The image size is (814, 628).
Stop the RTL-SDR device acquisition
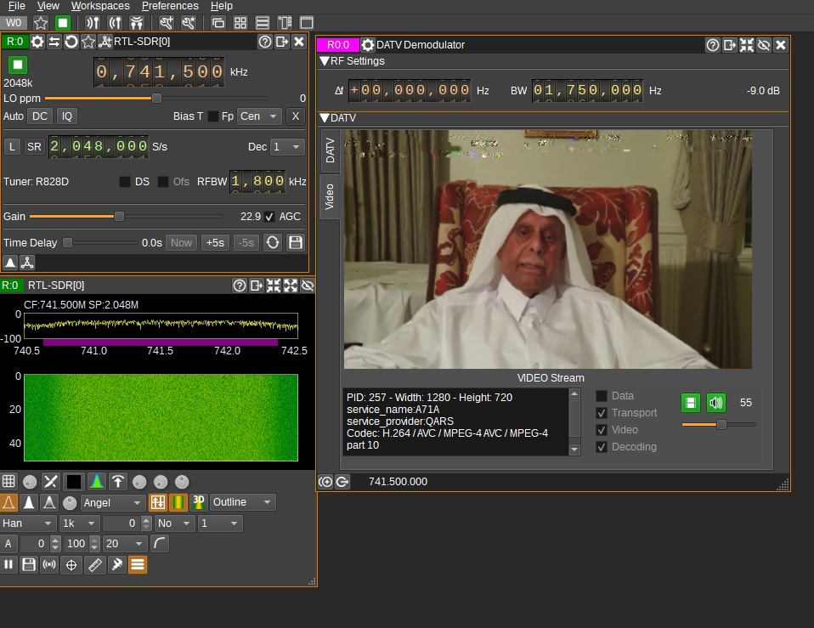[x=18, y=65]
